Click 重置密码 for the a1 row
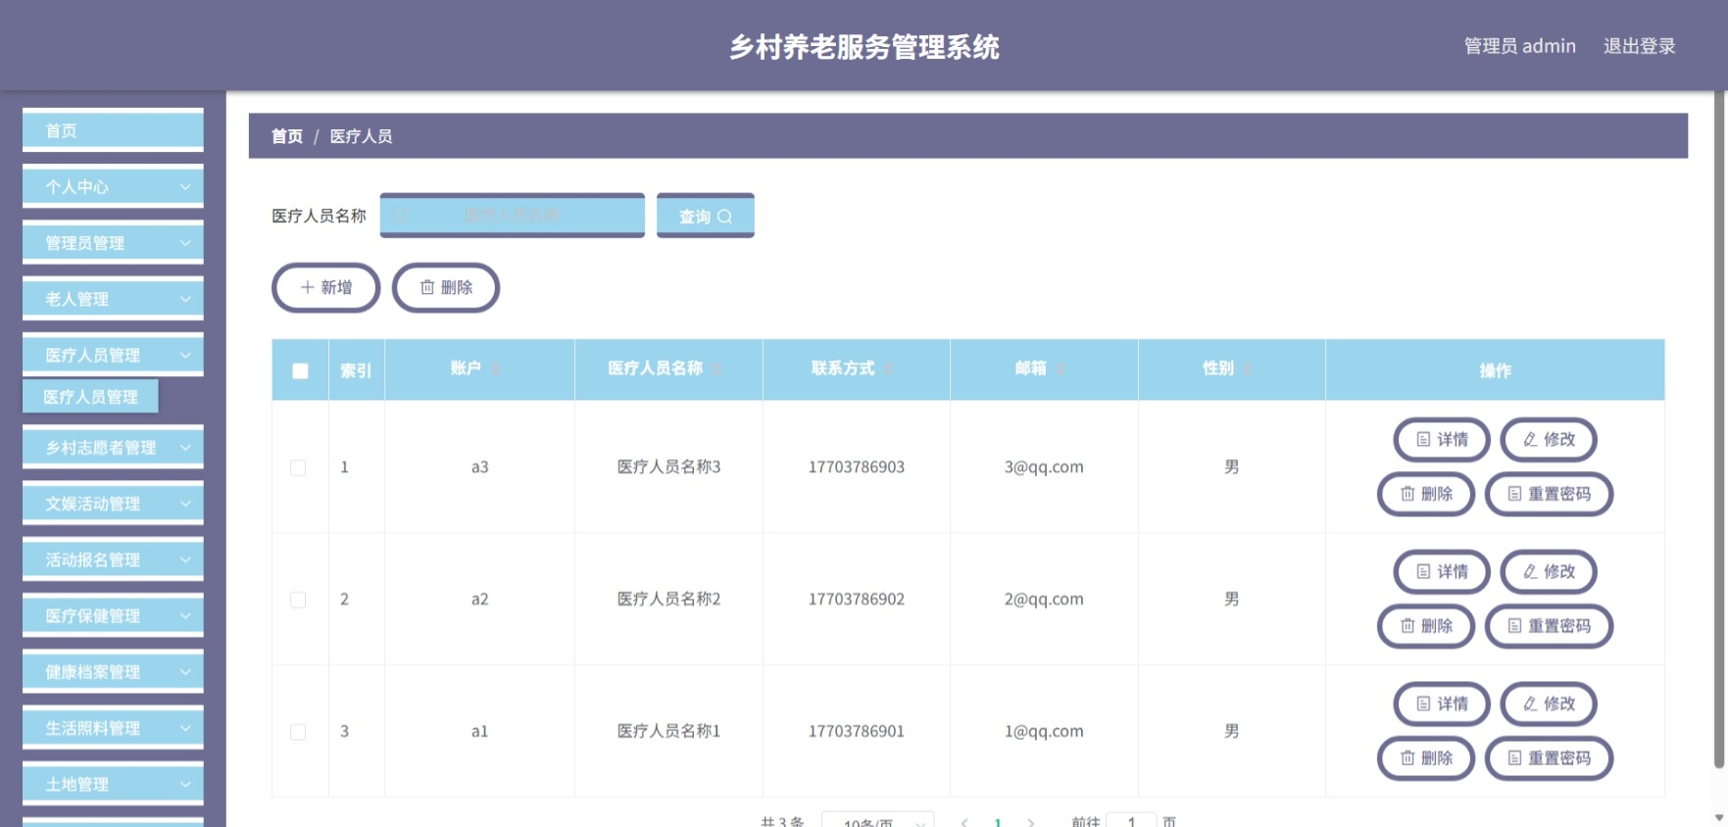 (x=1549, y=758)
